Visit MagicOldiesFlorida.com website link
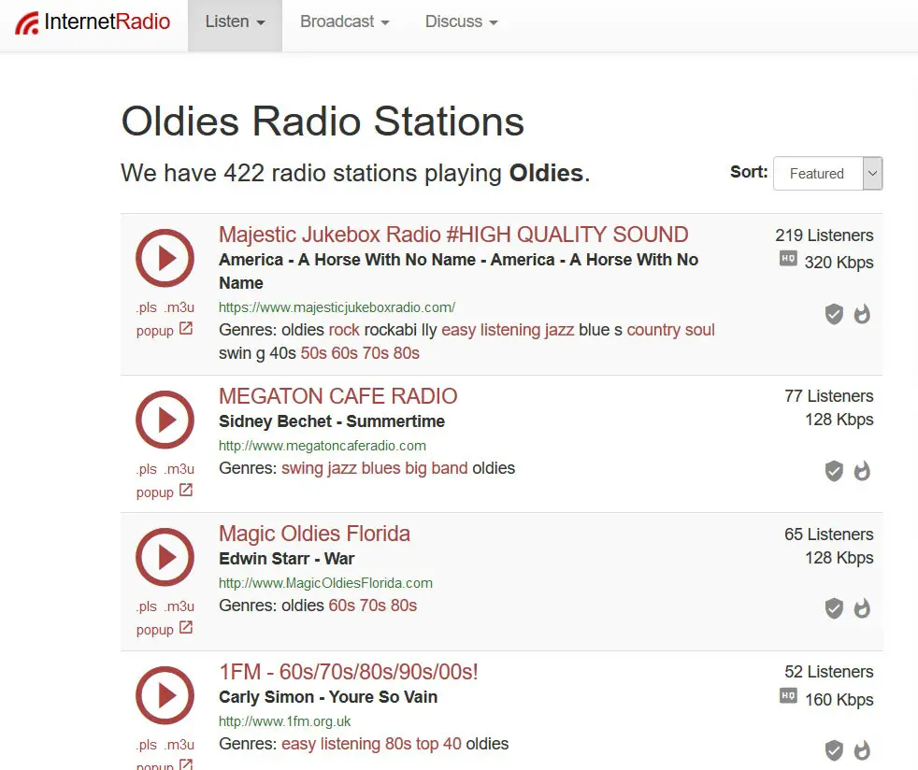Screen dimensions: 918x770 click(x=325, y=583)
